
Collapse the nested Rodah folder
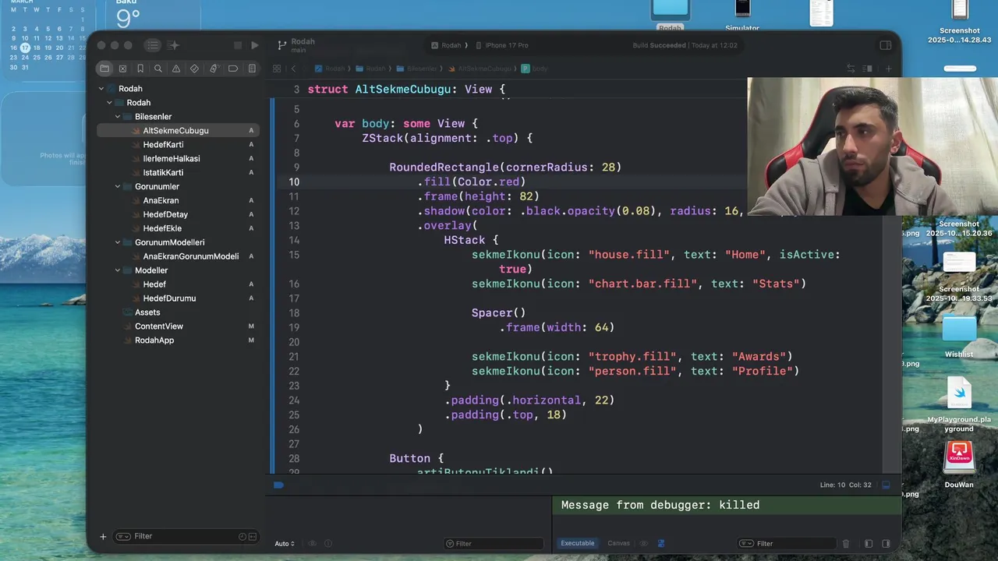click(110, 103)
